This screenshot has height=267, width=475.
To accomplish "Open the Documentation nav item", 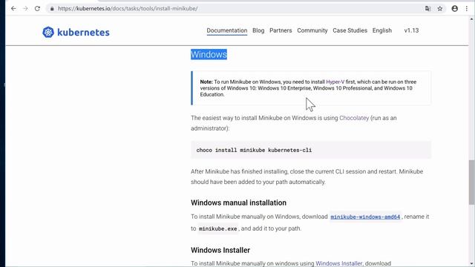I will pyautogui.click(x=227, y=30).
